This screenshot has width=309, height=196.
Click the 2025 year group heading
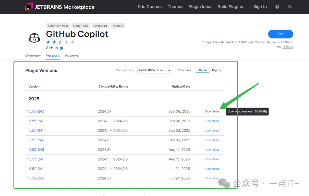point(34,99)
